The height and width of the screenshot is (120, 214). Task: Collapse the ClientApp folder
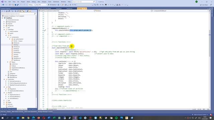pos(4,29)
